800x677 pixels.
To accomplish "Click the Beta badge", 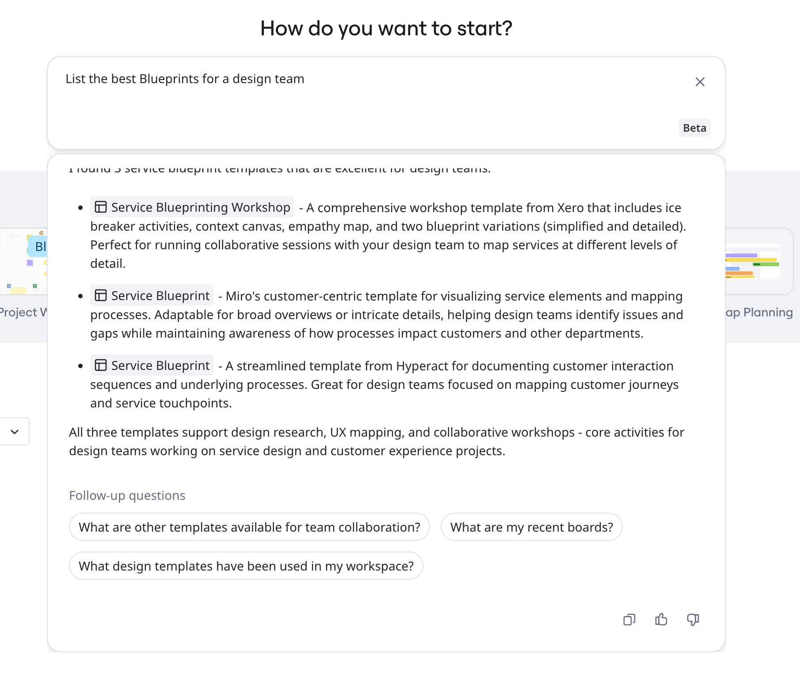I will [694, 128].
